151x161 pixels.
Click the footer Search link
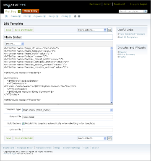pos(95,148)
